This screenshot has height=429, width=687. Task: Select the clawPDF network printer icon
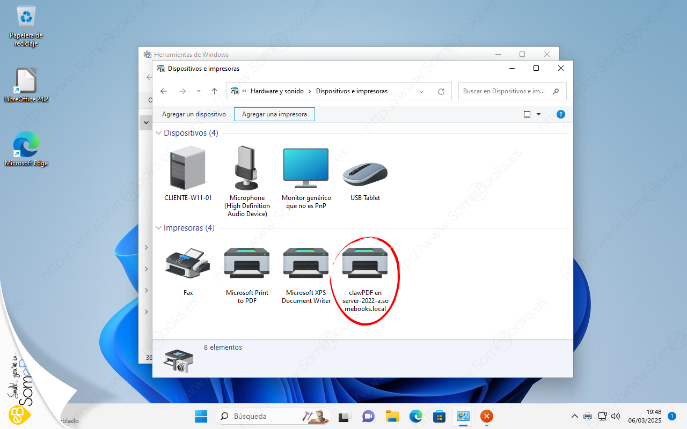tap(365, 264)
